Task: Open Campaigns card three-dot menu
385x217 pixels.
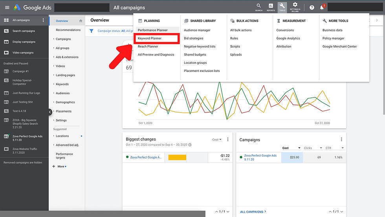Action: click(341, 139)
